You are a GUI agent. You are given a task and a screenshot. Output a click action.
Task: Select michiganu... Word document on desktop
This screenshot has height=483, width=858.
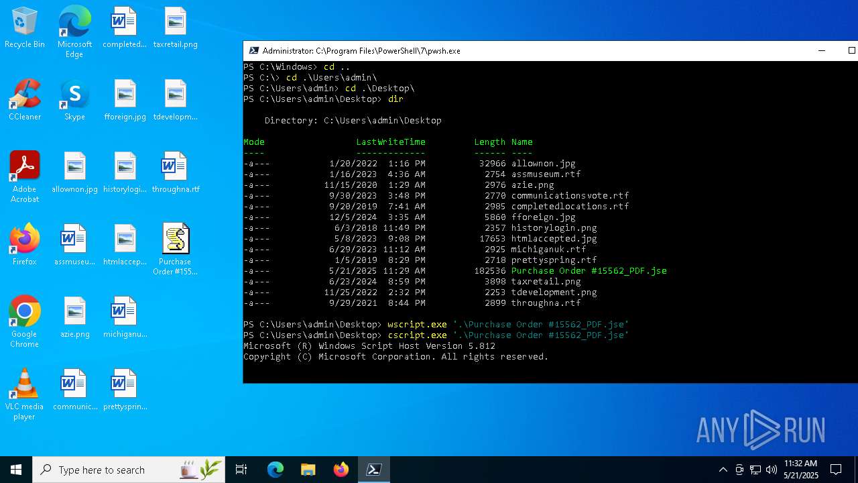(125, 318)
